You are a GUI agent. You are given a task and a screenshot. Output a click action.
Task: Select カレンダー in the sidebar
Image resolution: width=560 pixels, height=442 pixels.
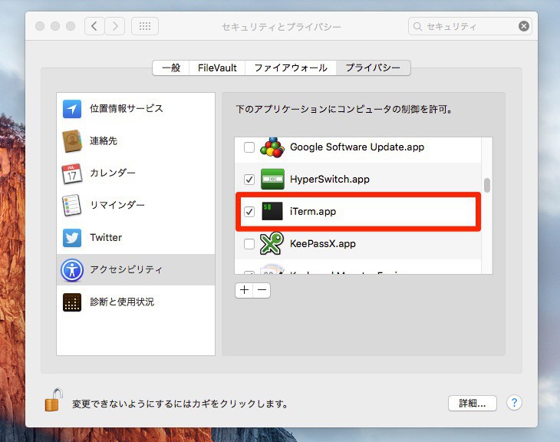click(113, 173)
